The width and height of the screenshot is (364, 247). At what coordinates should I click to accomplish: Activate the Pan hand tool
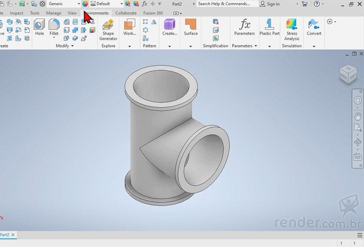[357, 116]
